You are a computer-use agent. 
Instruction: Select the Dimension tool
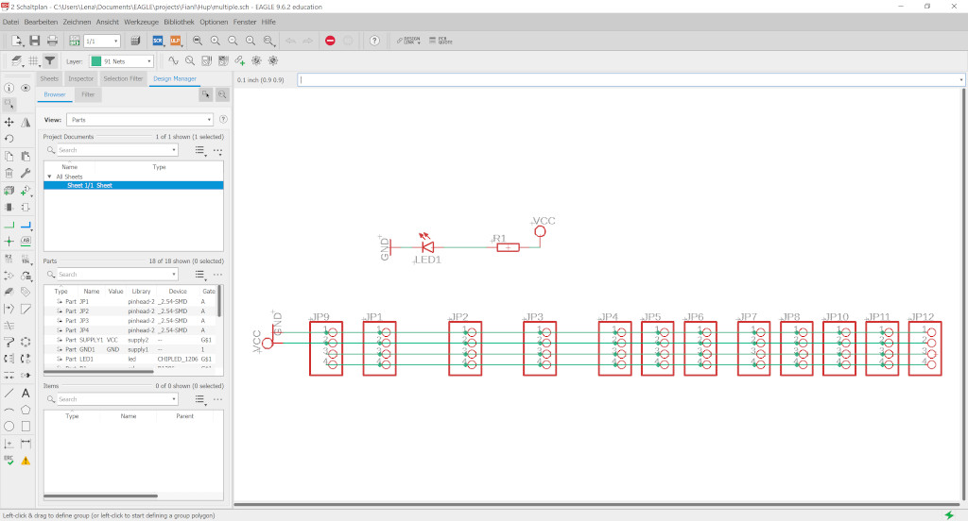26,444
